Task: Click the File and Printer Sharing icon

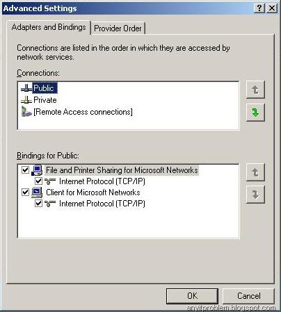Action: click(x=37, y=170)
